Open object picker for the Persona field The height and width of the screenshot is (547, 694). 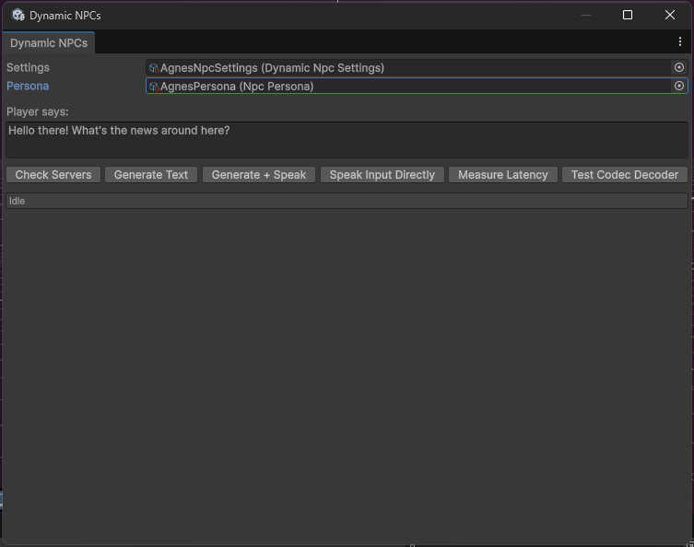(x=679, y=86)
